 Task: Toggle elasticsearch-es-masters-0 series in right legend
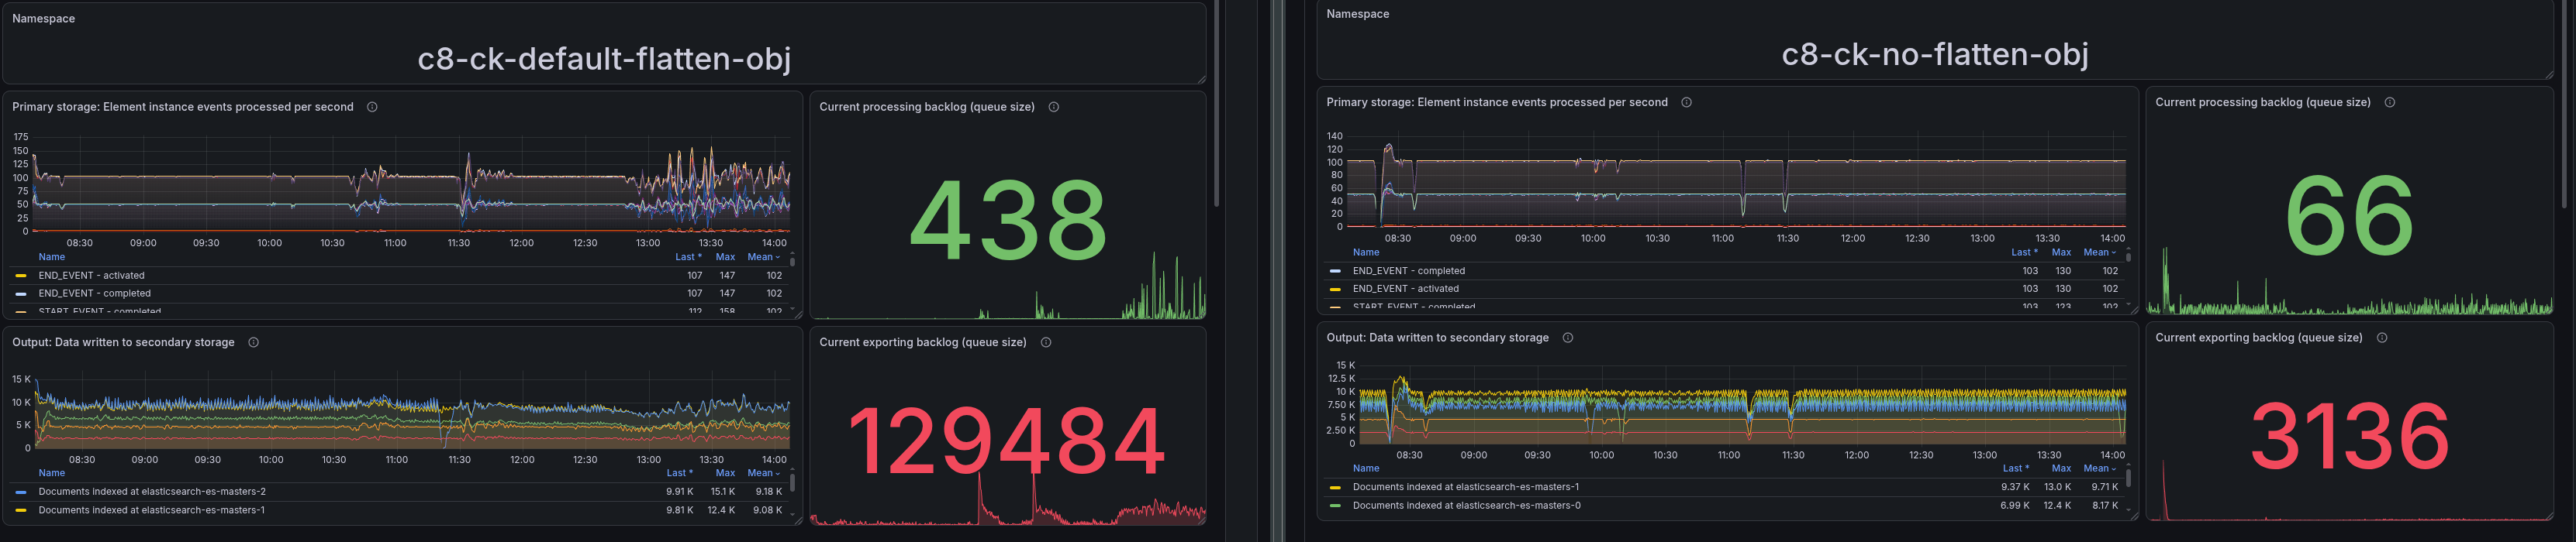click(x=1466, y=505)
